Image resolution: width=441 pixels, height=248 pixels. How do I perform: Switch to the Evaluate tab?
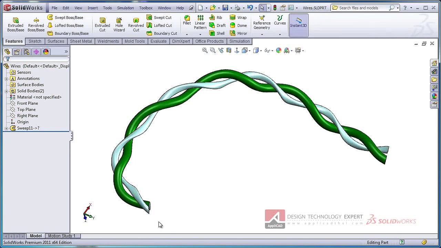(x=158, y=41)
